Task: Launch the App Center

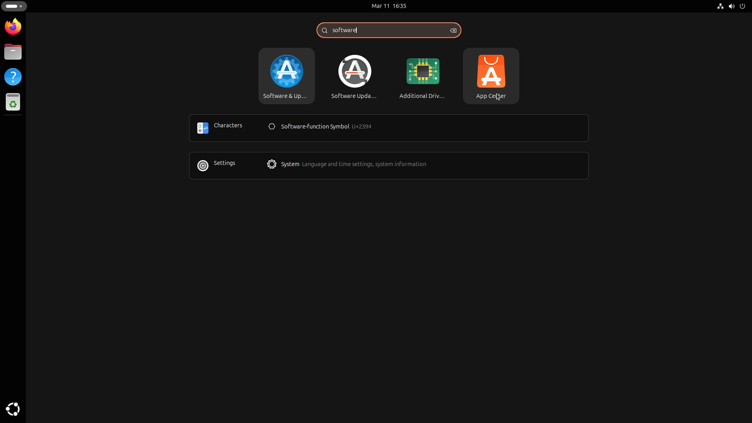Action: (x=490, y=75)
